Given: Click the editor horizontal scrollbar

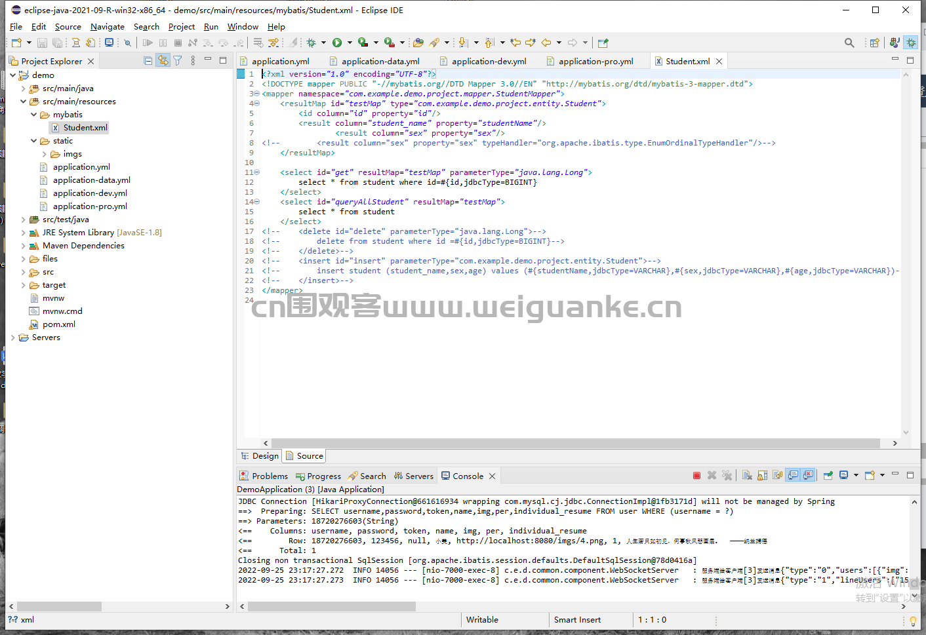Looking at the screenshot, I should pyautogui.click(x=576, y=444).
